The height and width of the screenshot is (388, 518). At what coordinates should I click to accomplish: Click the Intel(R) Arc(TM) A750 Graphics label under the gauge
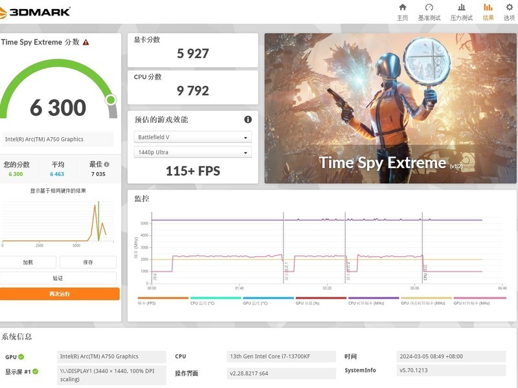tap(58, 139)
